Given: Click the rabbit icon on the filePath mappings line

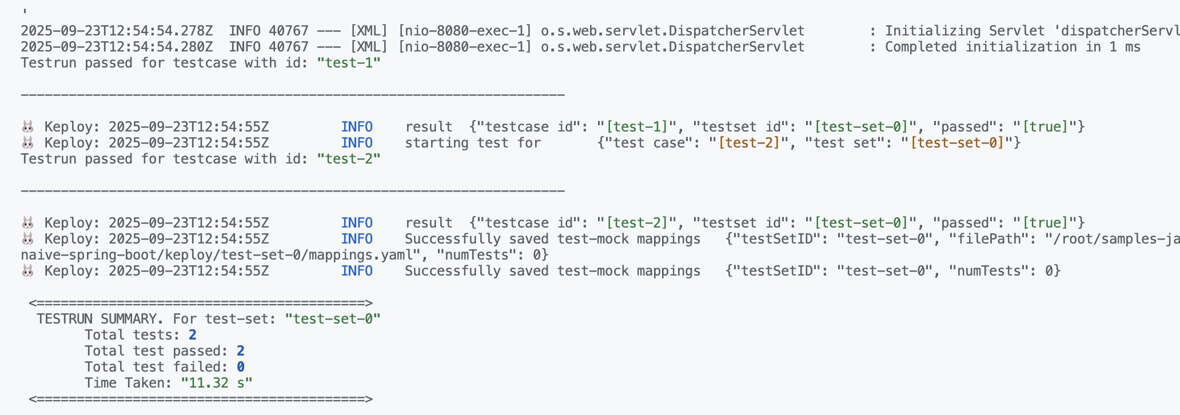Looking at the screenshot, I should pyautogui.click(x=27, y=239).
